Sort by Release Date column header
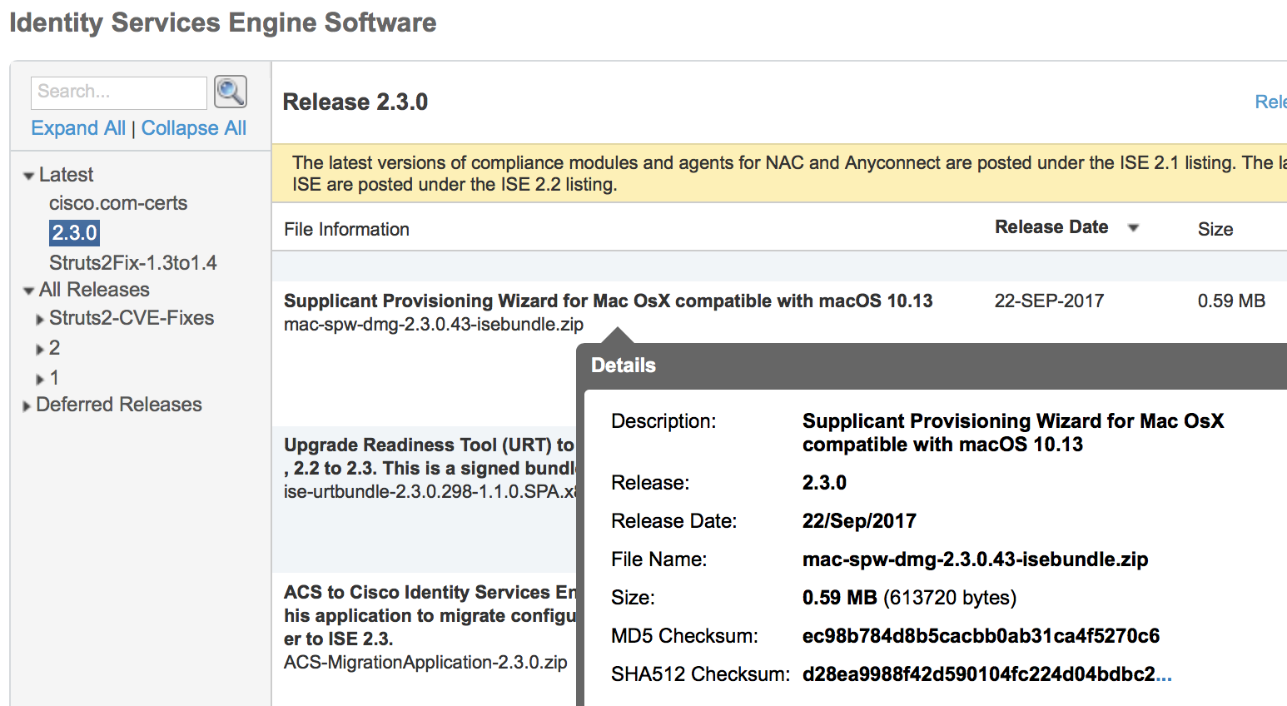The height and width of the screenshot is (706, 1287). coord(1051,227)
